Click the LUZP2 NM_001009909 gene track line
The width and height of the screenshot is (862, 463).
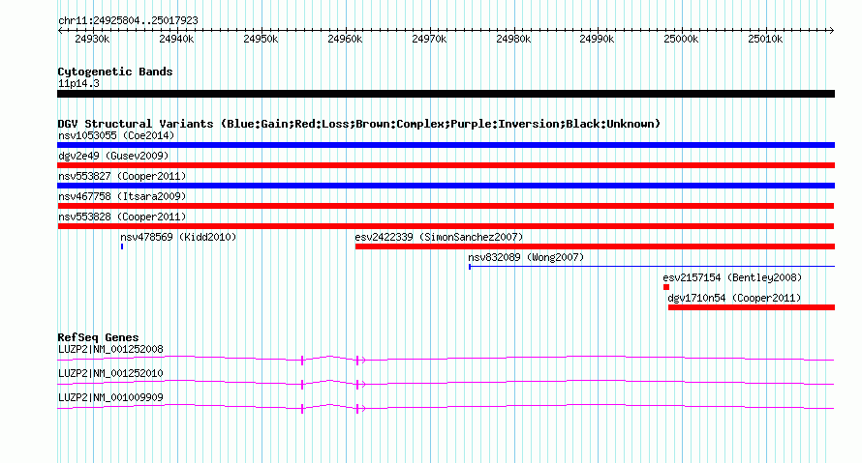[x=446, y=408]
